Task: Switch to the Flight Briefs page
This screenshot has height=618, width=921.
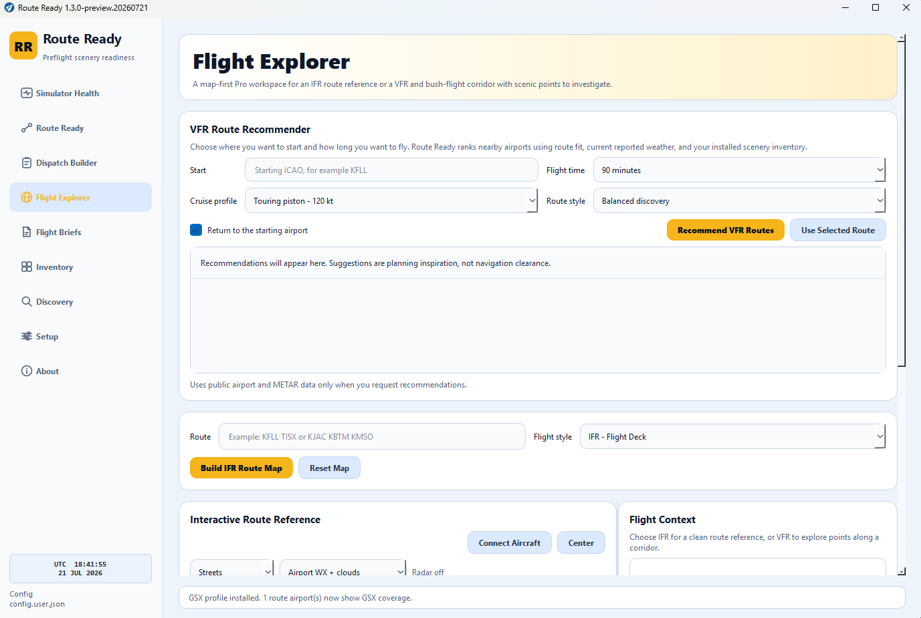Action: pos(80,232)
